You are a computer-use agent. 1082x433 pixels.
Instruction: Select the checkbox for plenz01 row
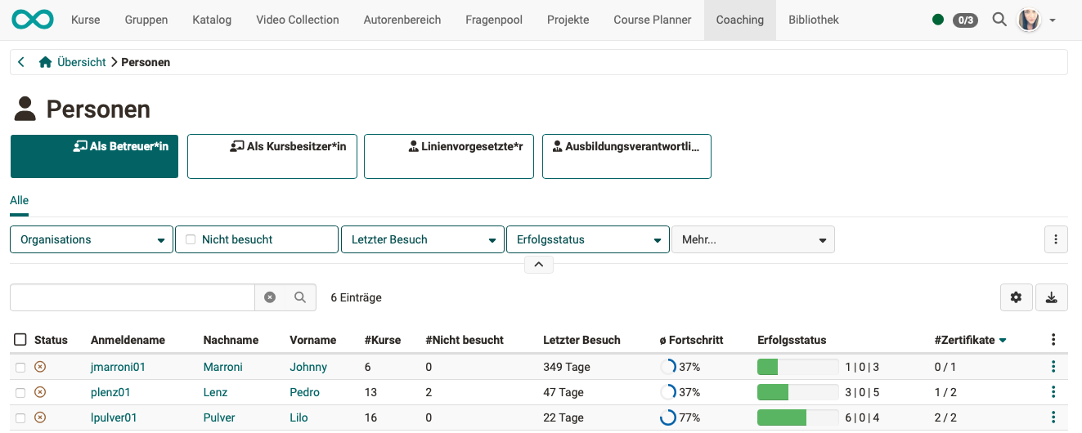coord(20,392)
